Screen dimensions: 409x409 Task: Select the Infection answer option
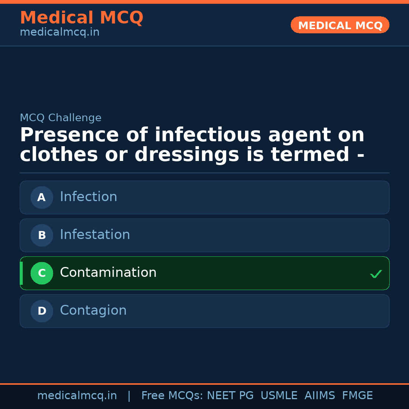(89, 197)
